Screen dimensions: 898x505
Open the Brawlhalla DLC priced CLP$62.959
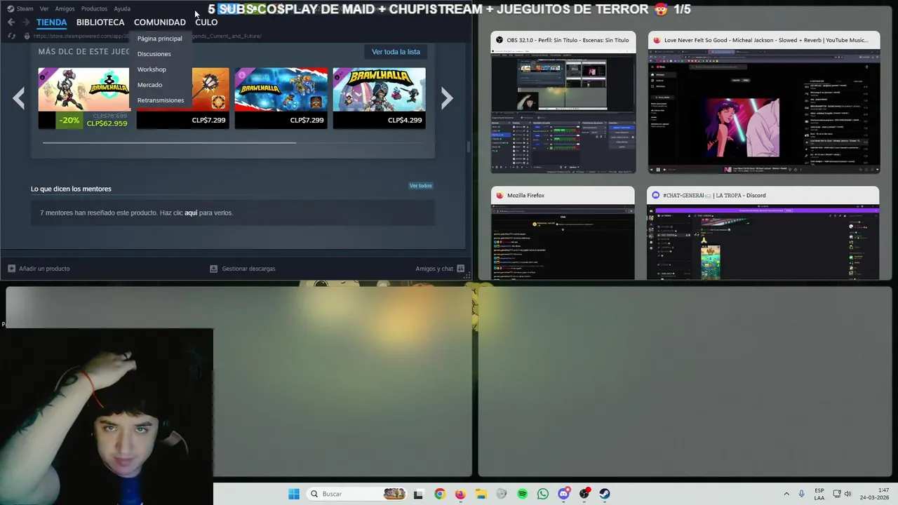(83, 98)
